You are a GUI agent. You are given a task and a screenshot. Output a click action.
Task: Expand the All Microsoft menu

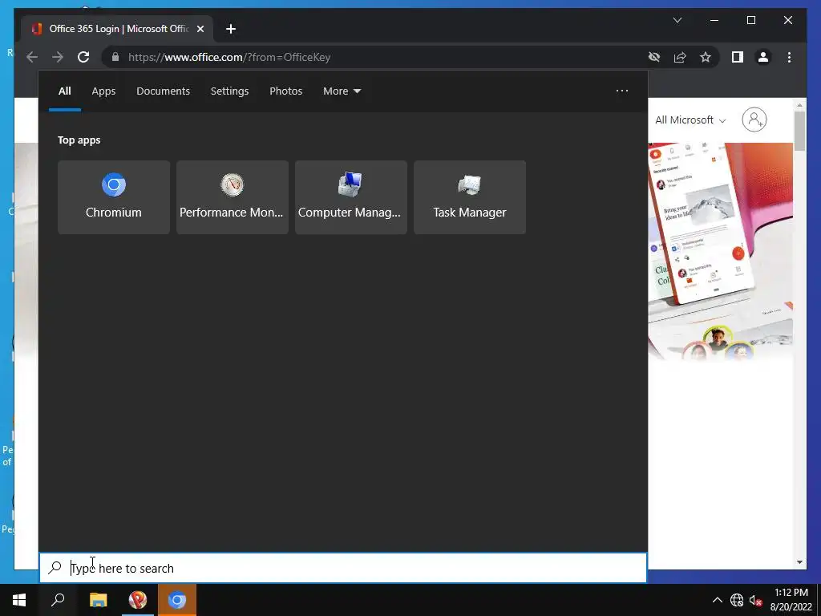click(690, 120)
